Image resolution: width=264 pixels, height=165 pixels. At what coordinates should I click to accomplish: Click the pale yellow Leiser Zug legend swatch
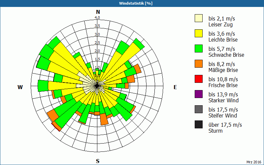point(198,18)
